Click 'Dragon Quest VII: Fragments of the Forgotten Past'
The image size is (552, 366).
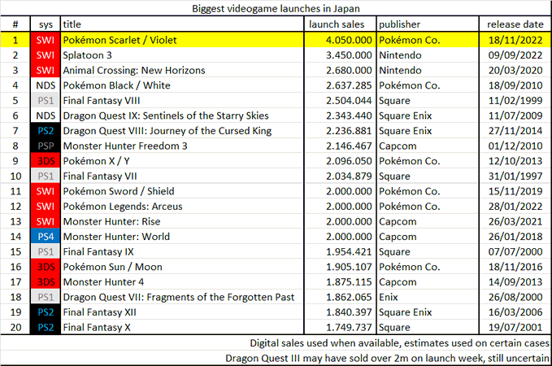click(x=179, y=298)
